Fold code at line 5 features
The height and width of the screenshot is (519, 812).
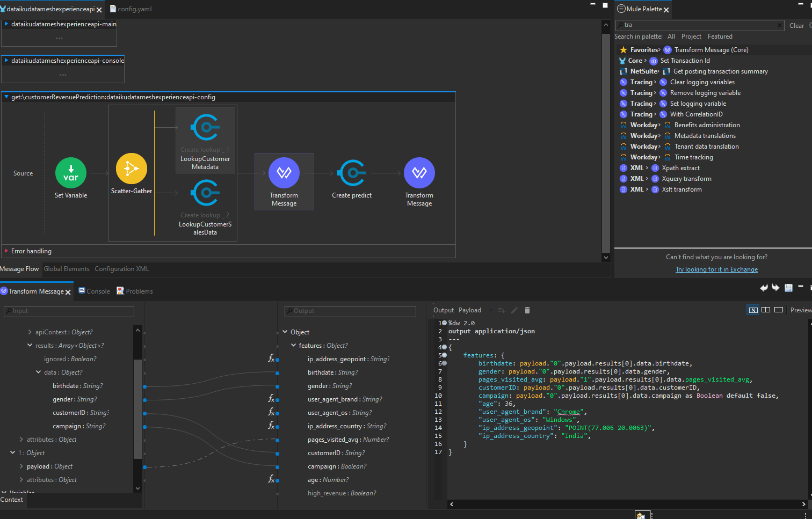pyautogui.click(x=444, y=355)
